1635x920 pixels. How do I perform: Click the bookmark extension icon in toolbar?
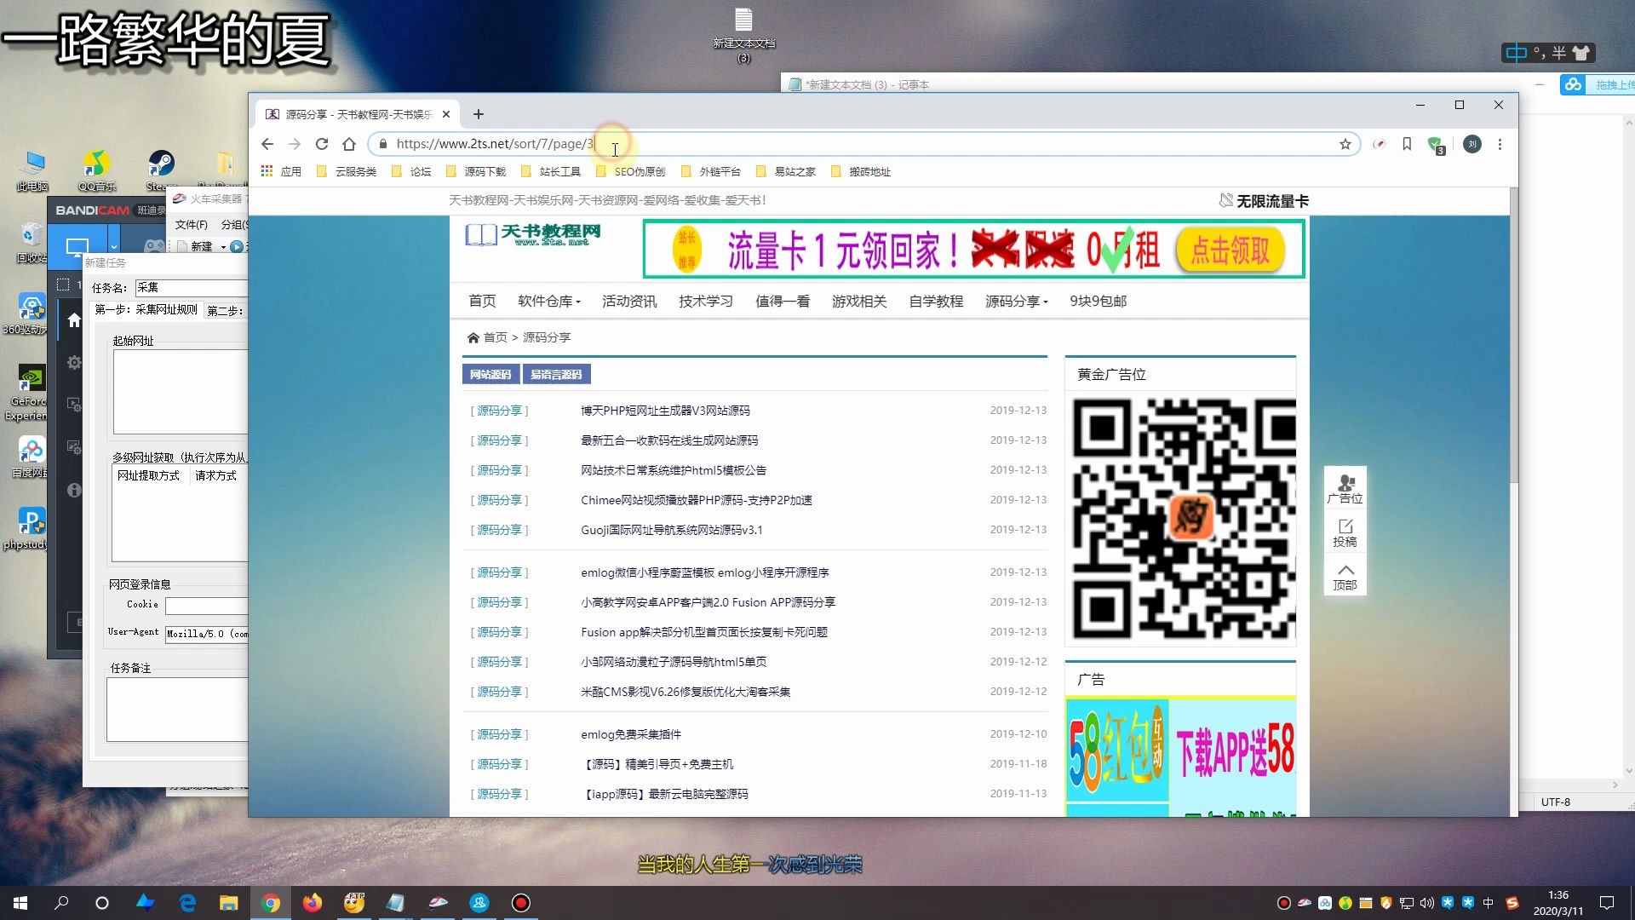pyautogui.click(x=1407, y=144)
